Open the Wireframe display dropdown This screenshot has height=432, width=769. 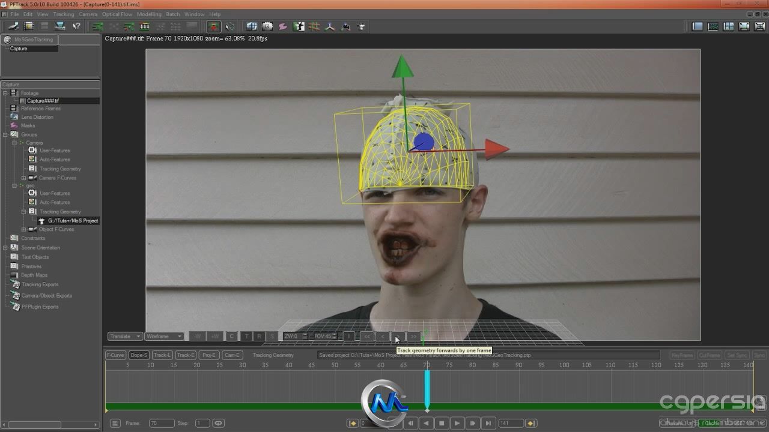(164, 337)
